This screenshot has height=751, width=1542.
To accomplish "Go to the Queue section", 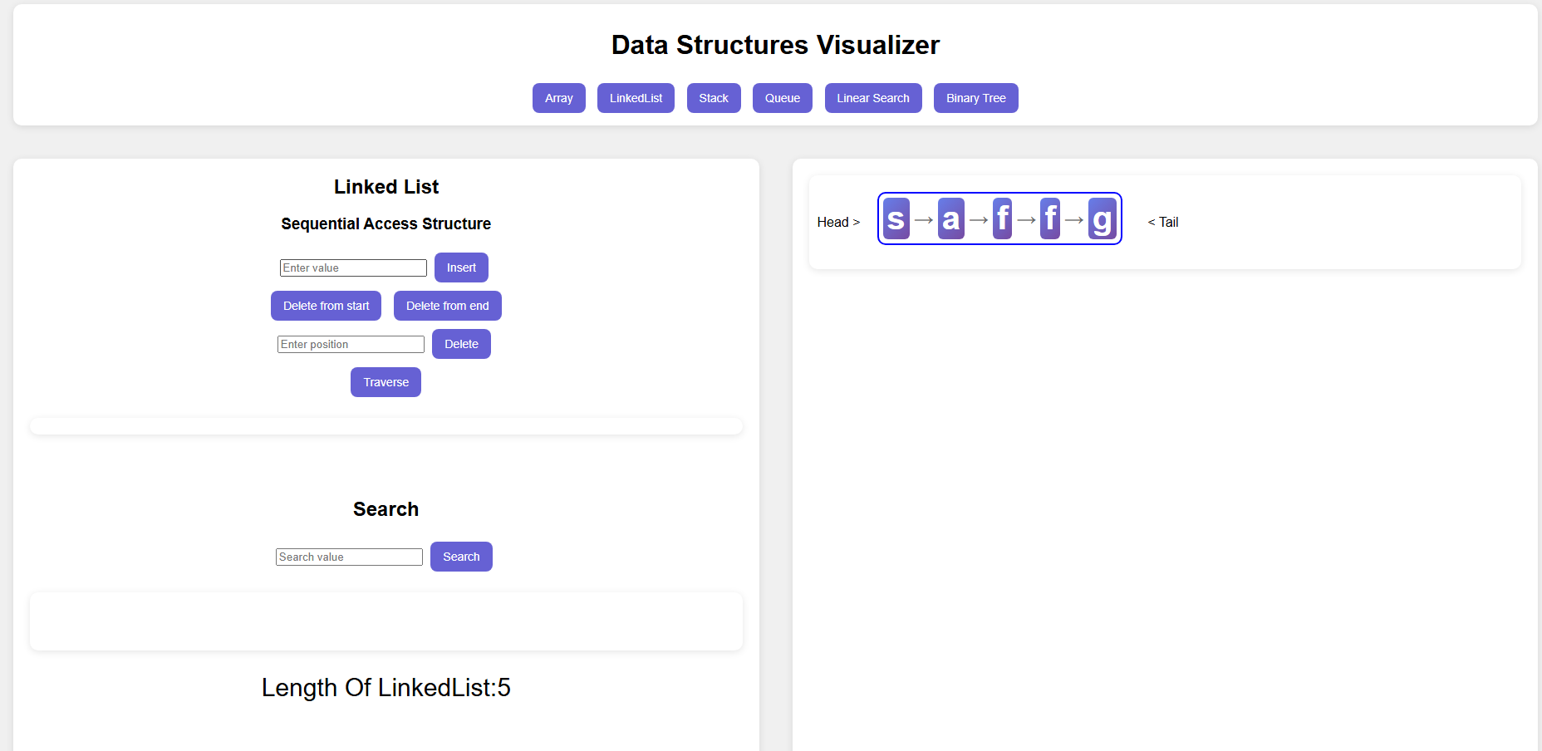I will 782,98.
